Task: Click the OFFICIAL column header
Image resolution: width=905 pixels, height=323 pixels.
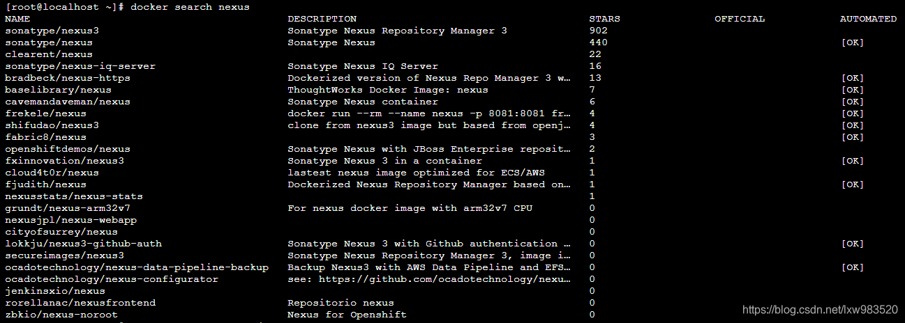Action: [740, 19]
